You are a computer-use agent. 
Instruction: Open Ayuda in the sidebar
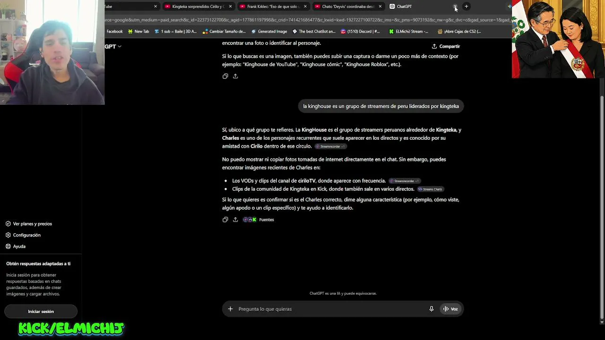[16, 246]
